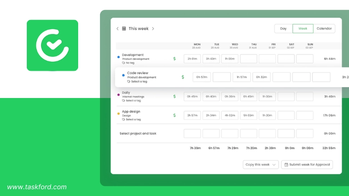Open Select a tag for Code review
Screen dimensions: 349x196
click(139, 82)
